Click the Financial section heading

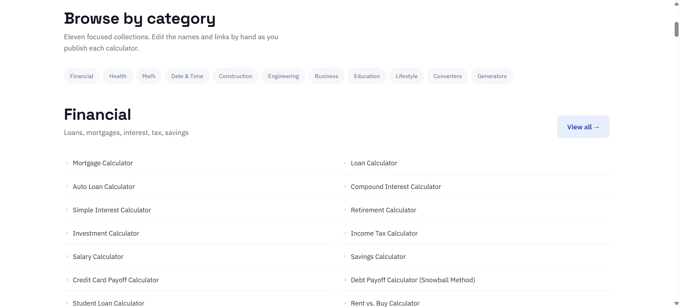pyautogui.click(x=97, y=114)
